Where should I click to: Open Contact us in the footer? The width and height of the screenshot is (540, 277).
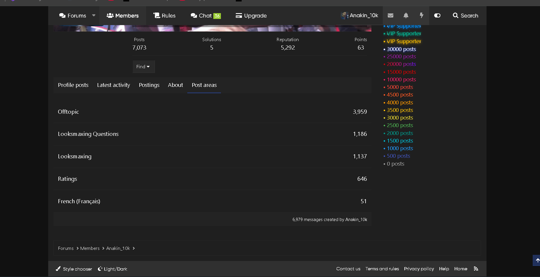(x=348, y=269)
